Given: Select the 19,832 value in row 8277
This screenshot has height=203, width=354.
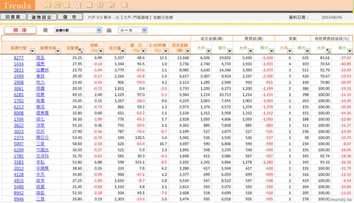Looking at the screenshot, I should pyautogui.click(x=225, y=58).
